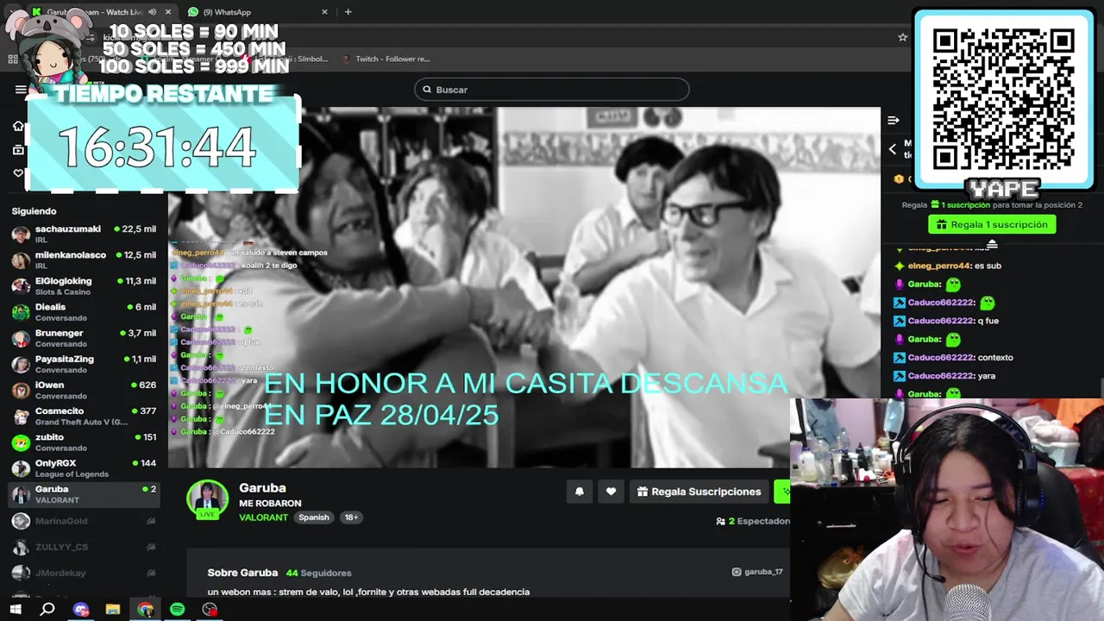Go back using chat header chevron

(893, 149)
